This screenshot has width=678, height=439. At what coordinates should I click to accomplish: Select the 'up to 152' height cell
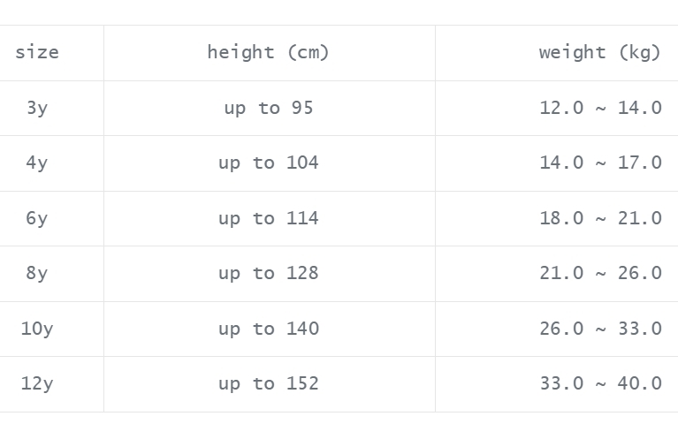click(x=268, y=383)
